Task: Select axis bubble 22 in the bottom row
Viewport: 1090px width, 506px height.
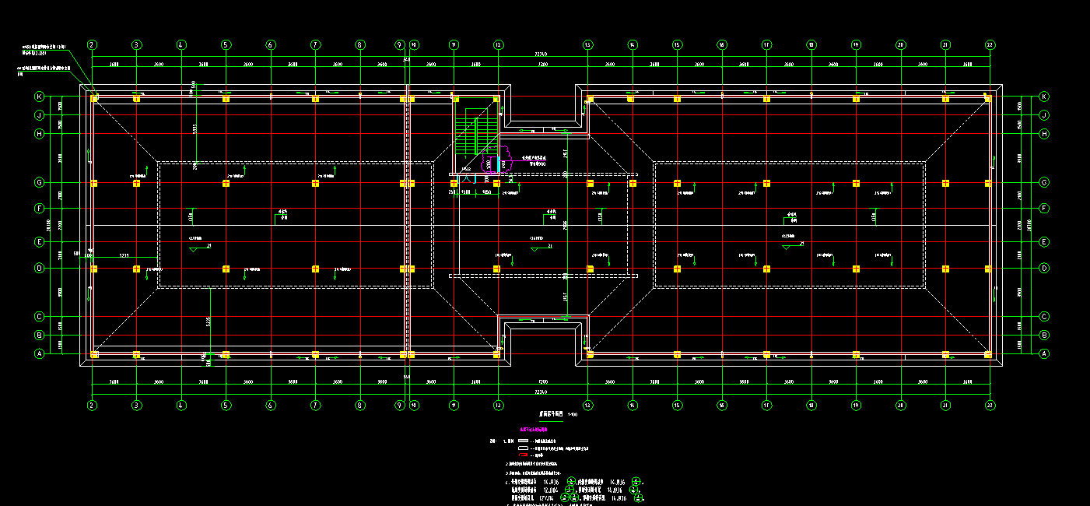Action: 990,405
